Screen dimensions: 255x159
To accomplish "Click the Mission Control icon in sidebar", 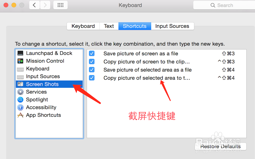I will pos(20,61).
